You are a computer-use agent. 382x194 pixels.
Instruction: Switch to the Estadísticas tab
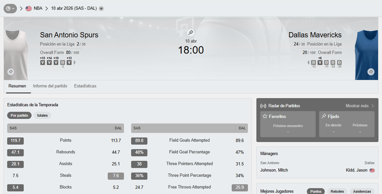click(x=85, y=86)
